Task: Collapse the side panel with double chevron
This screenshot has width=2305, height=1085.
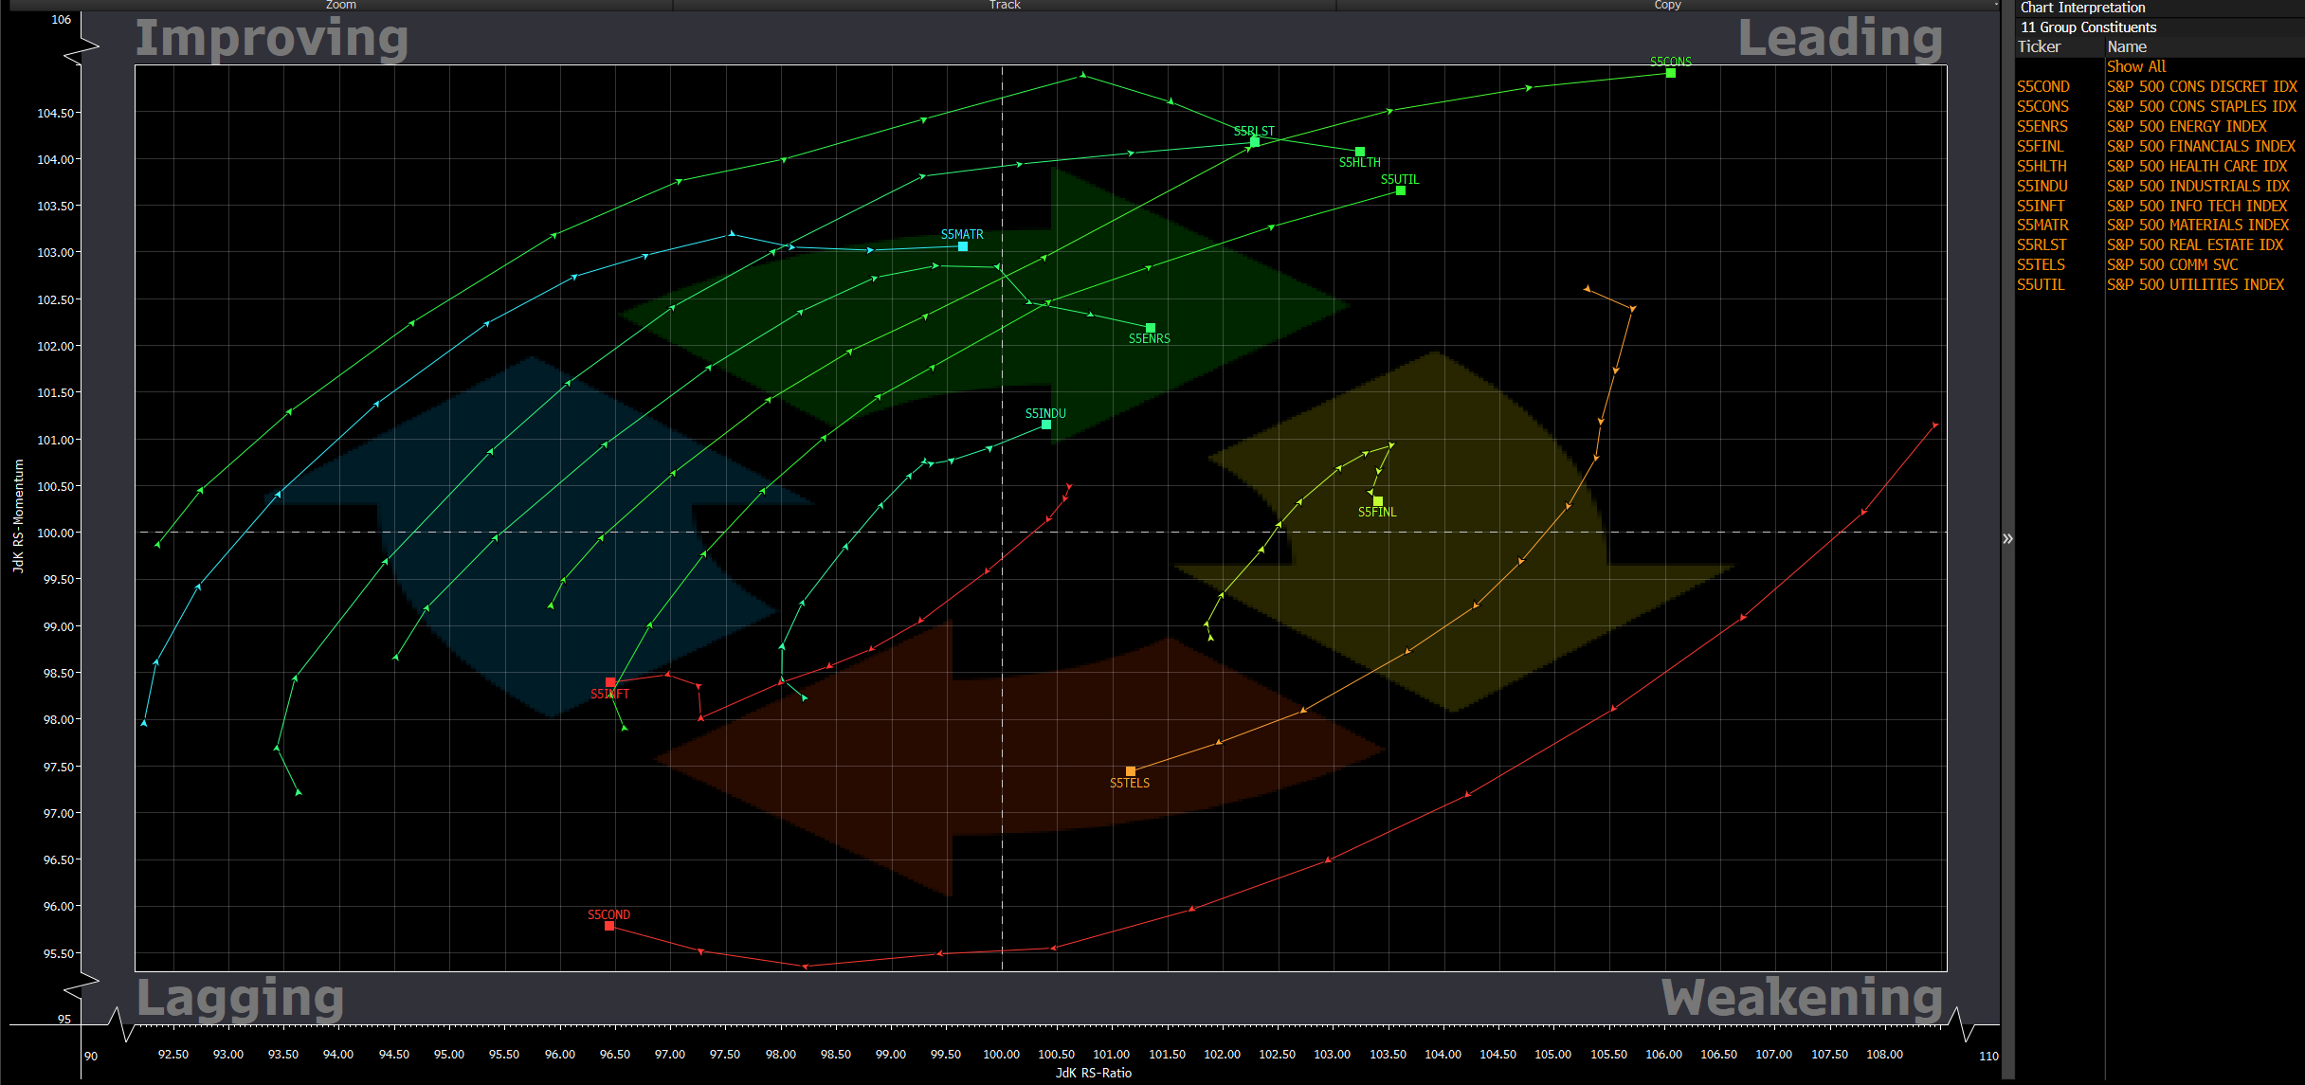Action: 2007,538
